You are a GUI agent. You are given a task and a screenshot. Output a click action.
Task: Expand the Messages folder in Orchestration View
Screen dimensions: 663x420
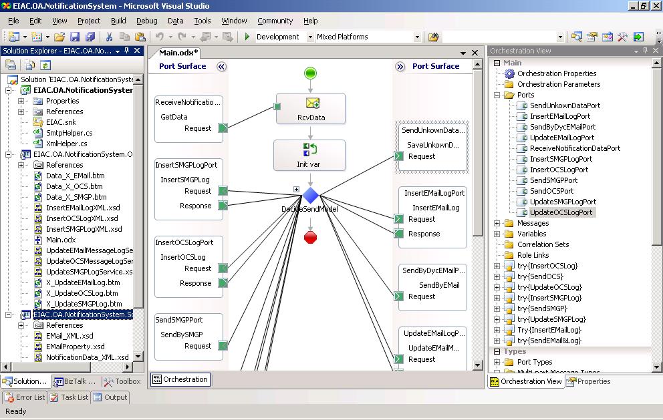pos(497,223)
